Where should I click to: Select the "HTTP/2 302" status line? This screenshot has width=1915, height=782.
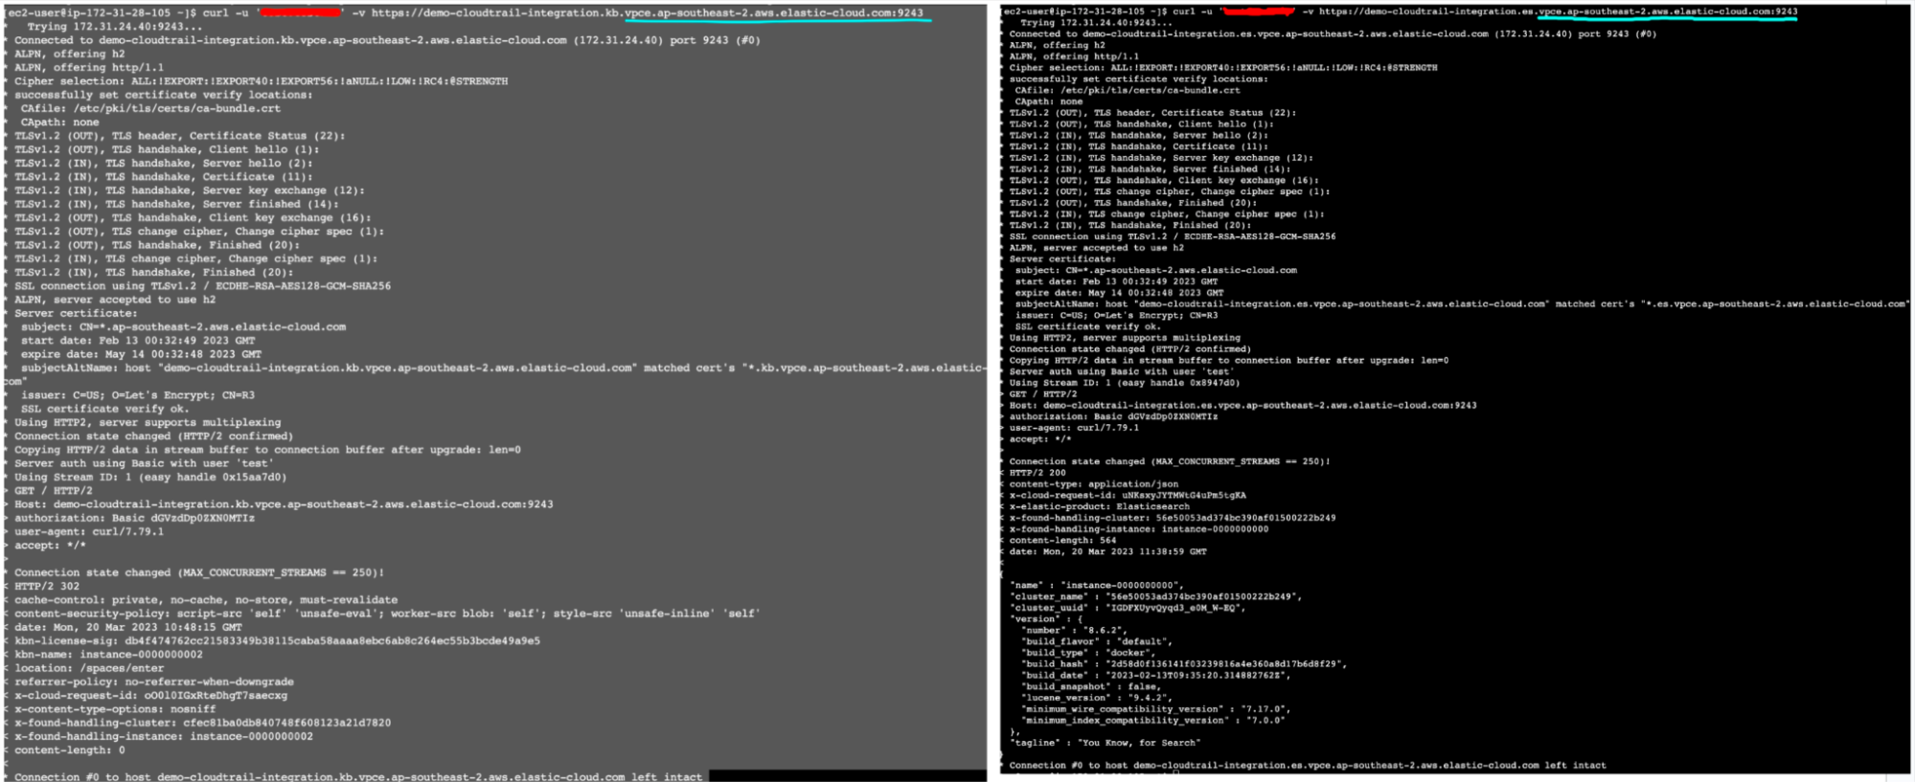47,587
